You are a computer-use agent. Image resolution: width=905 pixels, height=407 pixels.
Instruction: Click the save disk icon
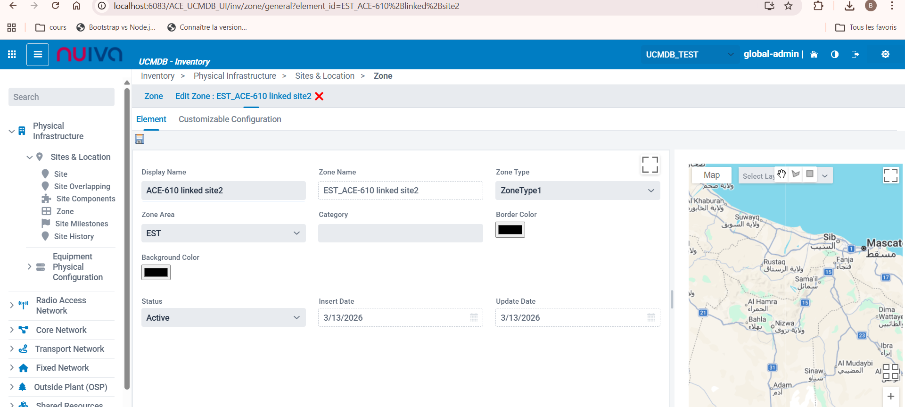pyautogui.click(x=140, y=139)
